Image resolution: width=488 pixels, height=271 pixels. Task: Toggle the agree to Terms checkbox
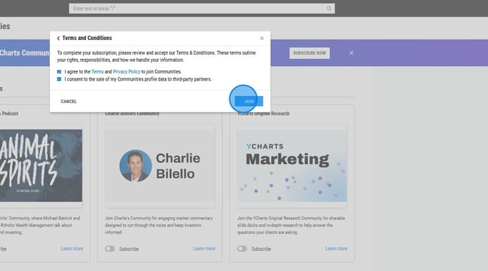(x=59, y=72)
